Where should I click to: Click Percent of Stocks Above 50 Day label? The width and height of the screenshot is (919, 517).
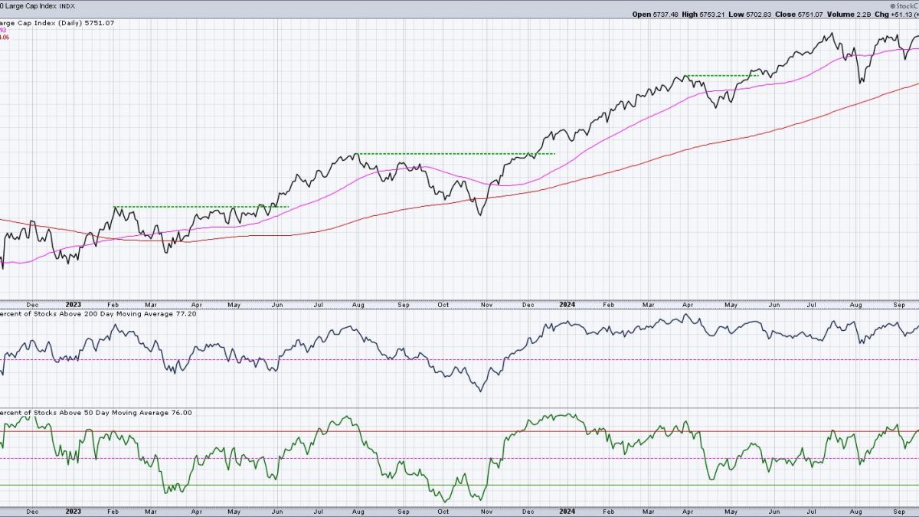(96, 413)
